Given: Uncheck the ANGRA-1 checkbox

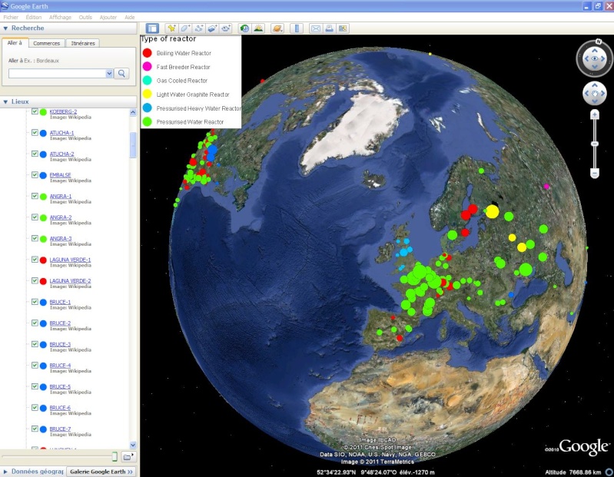Looking at the screenshot, I should 35,196.
